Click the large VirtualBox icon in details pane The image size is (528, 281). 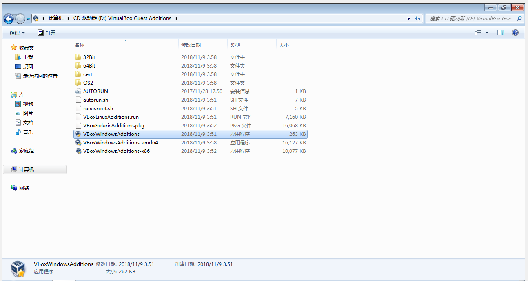tap(18, 268)
